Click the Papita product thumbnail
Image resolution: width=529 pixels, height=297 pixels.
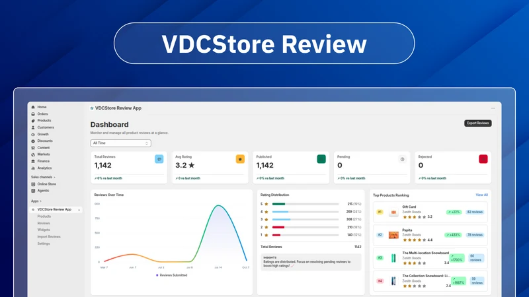click(x=393, y=235)
